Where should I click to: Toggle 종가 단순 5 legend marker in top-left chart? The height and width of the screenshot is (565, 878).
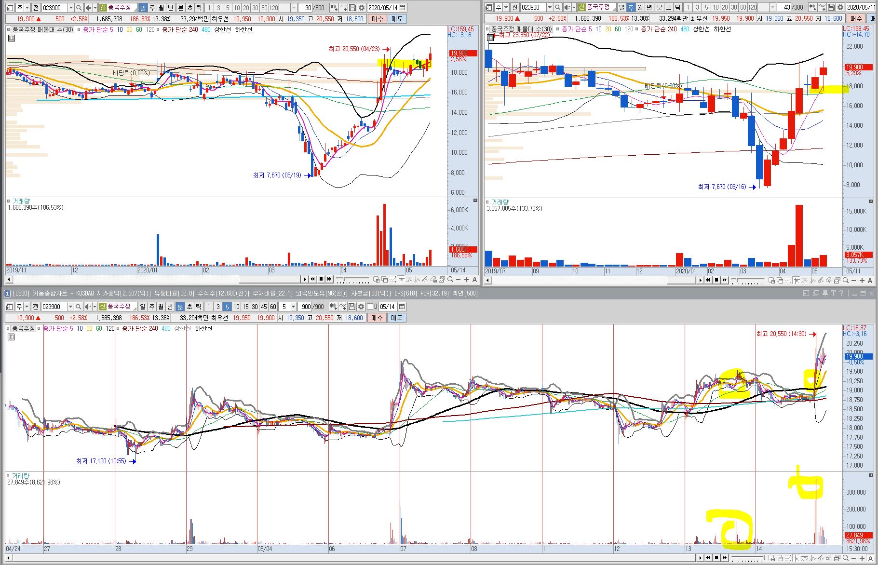(79, 29)
